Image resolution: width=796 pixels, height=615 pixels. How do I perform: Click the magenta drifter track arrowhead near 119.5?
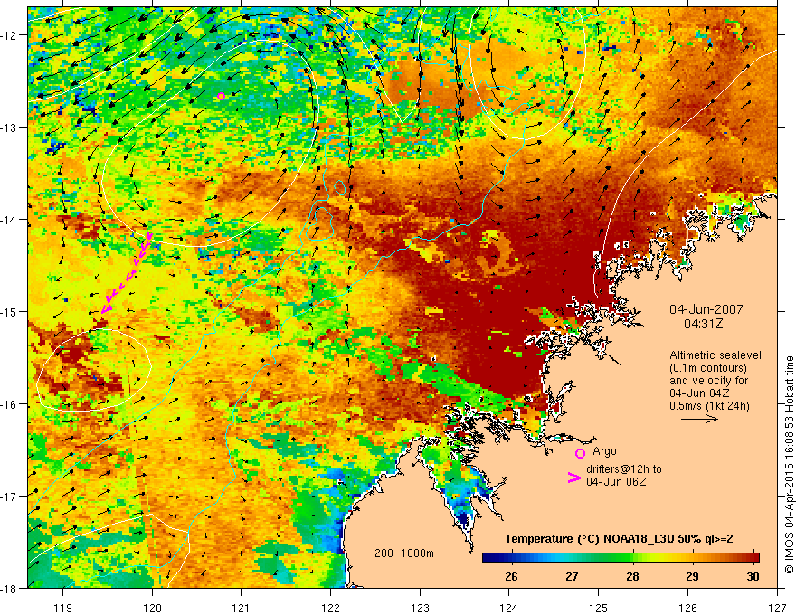[x=107, y=307]
